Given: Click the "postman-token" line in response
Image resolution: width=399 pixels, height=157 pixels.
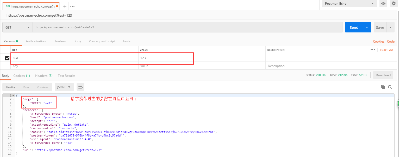Looking at the screenshot, I should [x=78, y=135].
